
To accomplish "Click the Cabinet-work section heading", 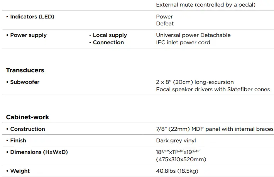I will coord(27,117).
